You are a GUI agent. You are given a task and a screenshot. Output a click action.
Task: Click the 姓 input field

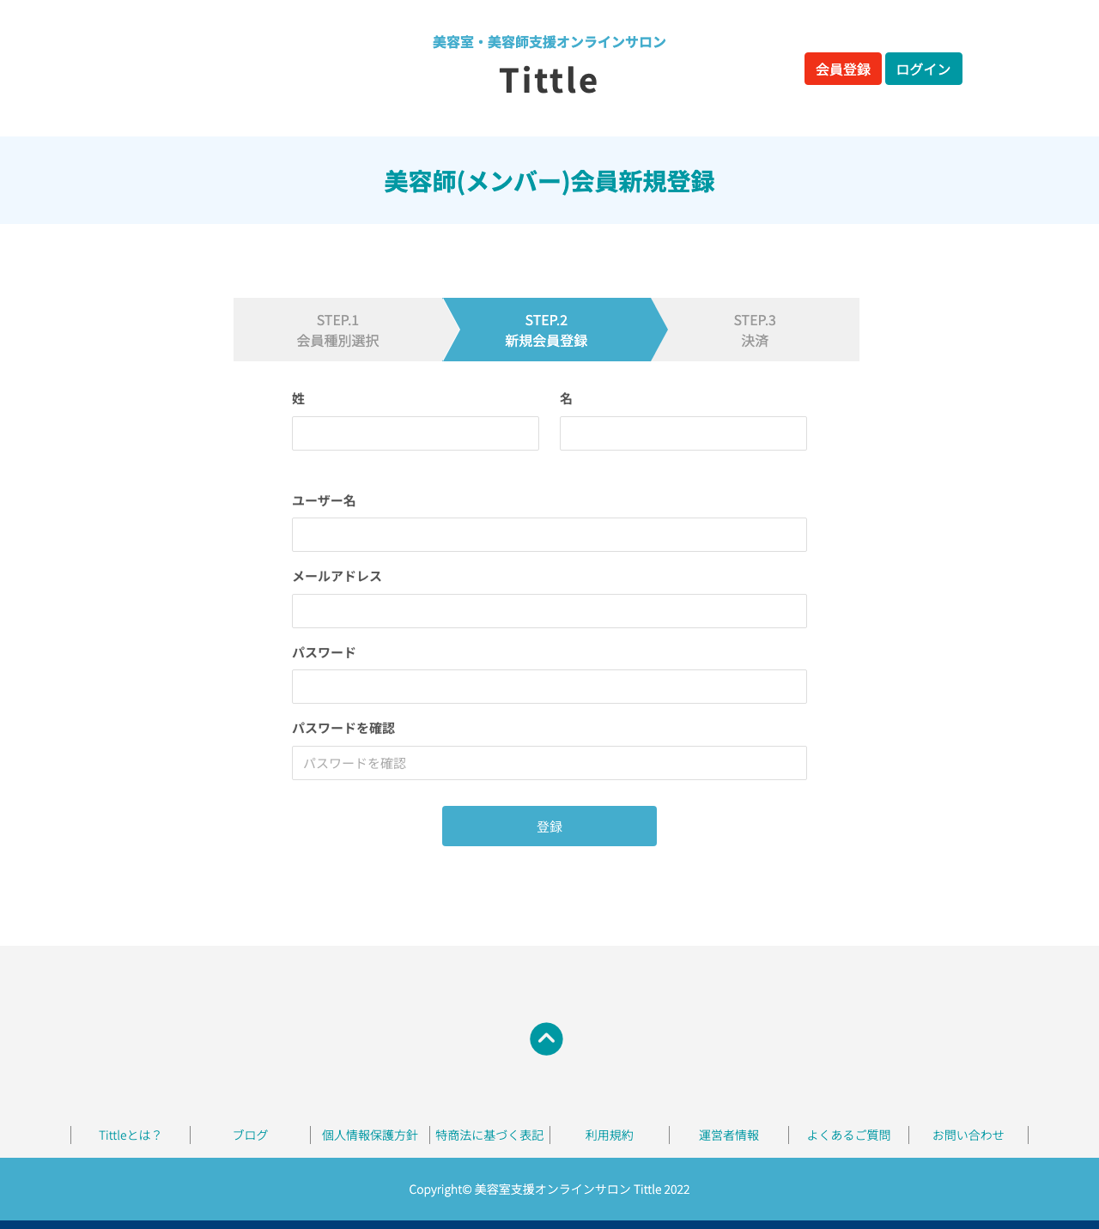415,433
